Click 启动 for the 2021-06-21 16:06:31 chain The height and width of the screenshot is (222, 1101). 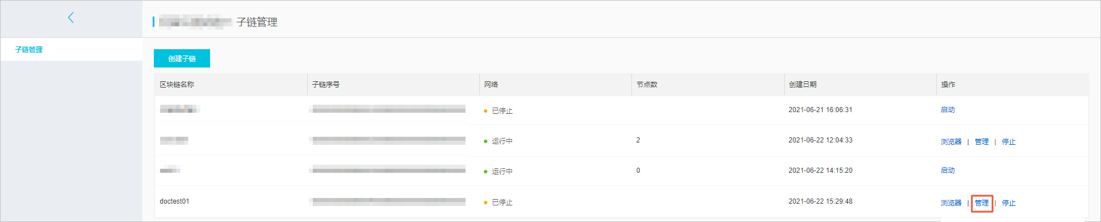(x=948, y=110)
